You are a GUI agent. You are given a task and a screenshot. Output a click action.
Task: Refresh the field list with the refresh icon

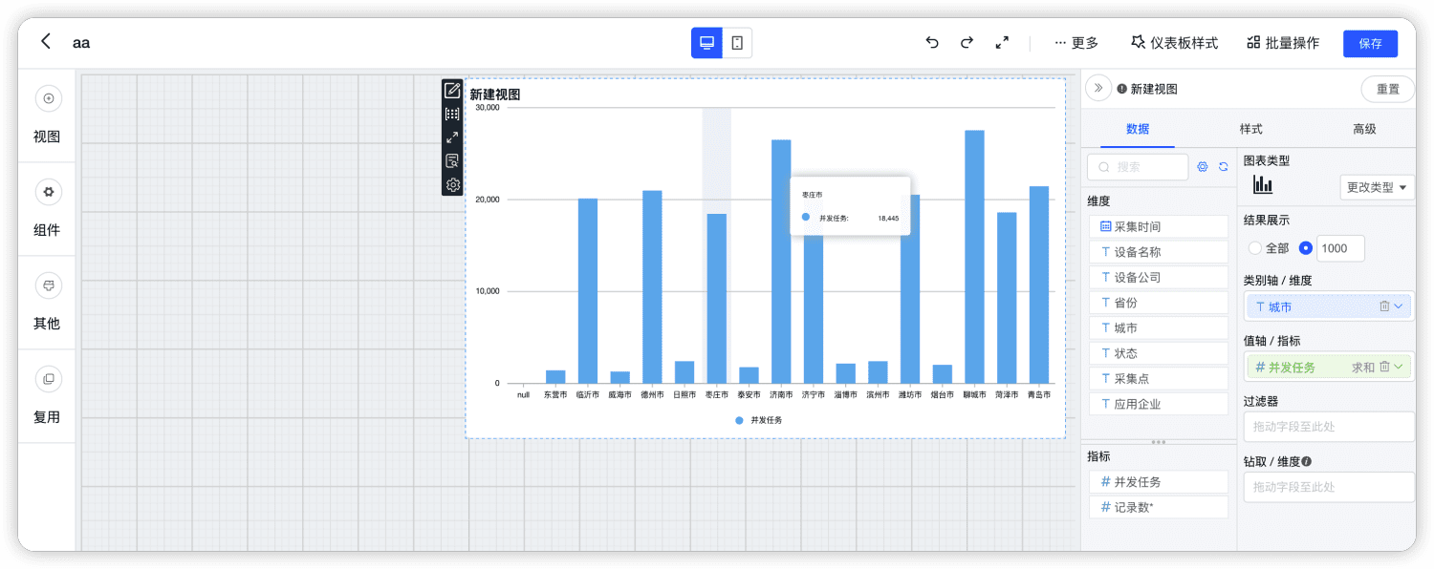tap(1223, 167)
